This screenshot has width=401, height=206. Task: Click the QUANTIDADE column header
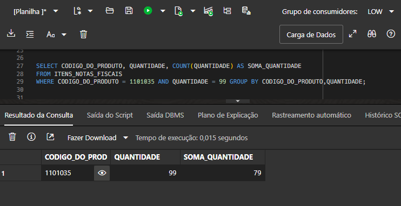[x=145, y=157]
